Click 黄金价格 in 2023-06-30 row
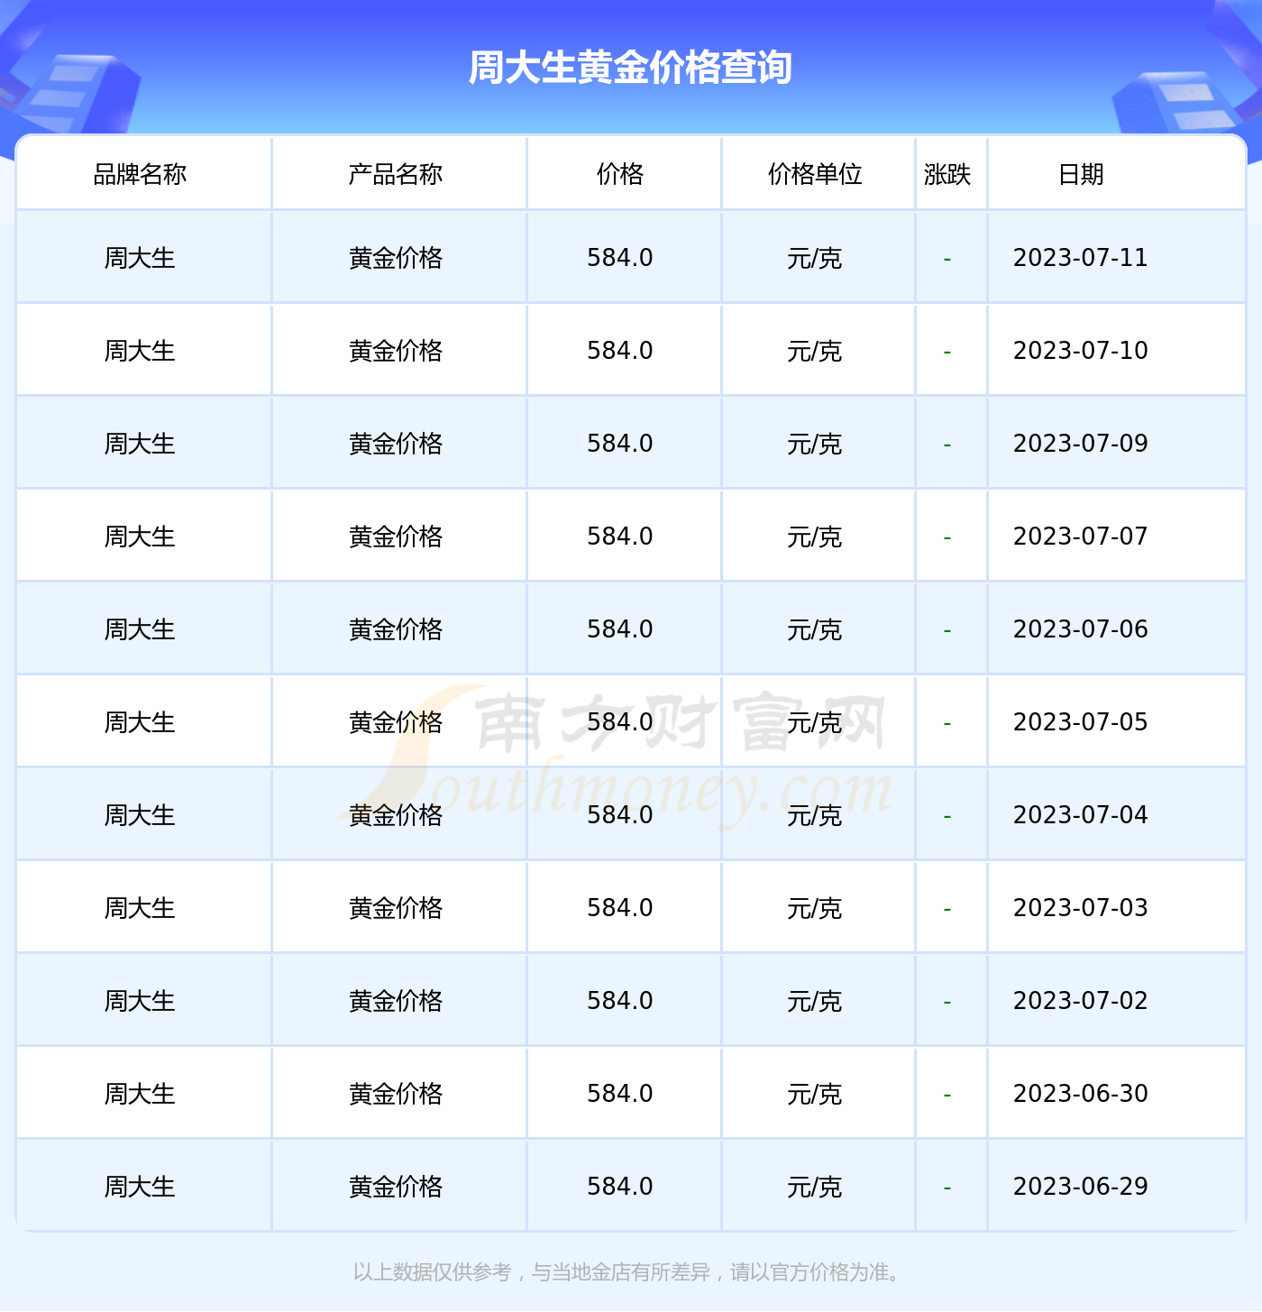1262x1312 pixels. [x=396, y=1094]
